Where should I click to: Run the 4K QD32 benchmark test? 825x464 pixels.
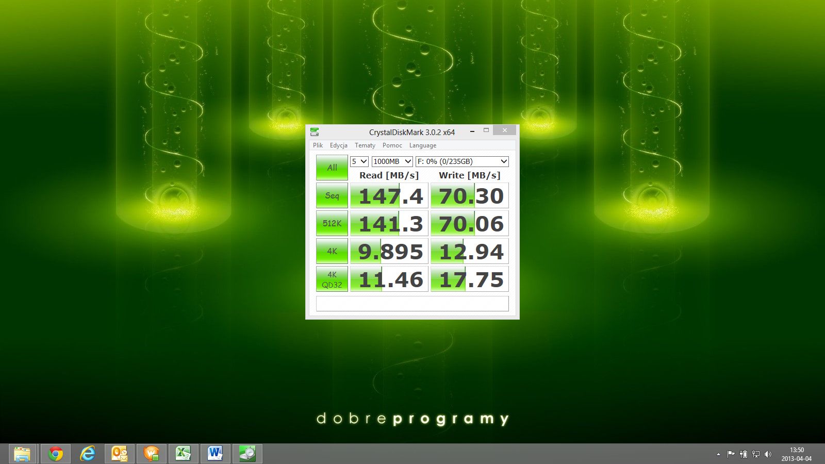[332, 279]
